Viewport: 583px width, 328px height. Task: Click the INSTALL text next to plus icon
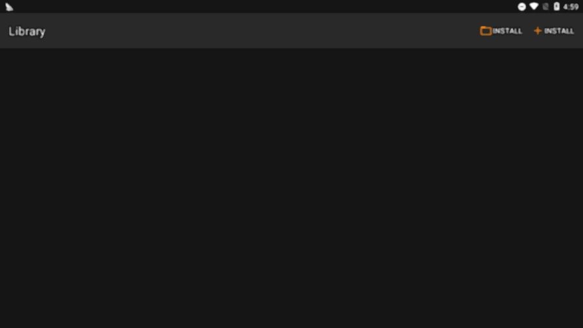(x=559, y=31)
